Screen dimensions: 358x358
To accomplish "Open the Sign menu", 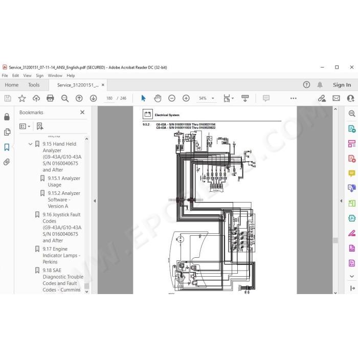I will pos(39,76).
